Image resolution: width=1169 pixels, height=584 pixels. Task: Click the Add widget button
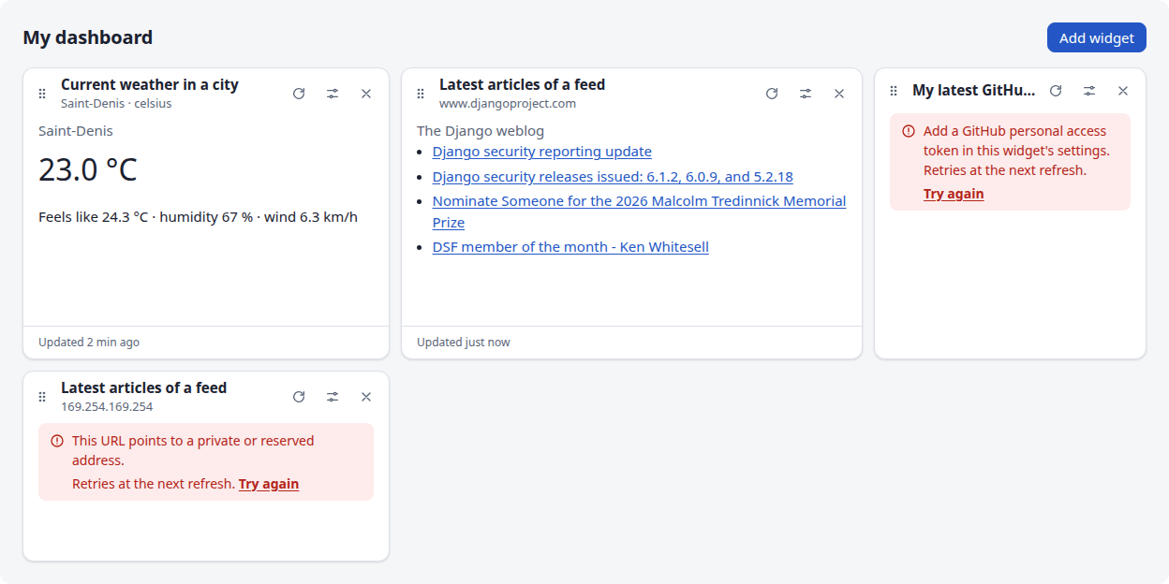point(1097,37)
